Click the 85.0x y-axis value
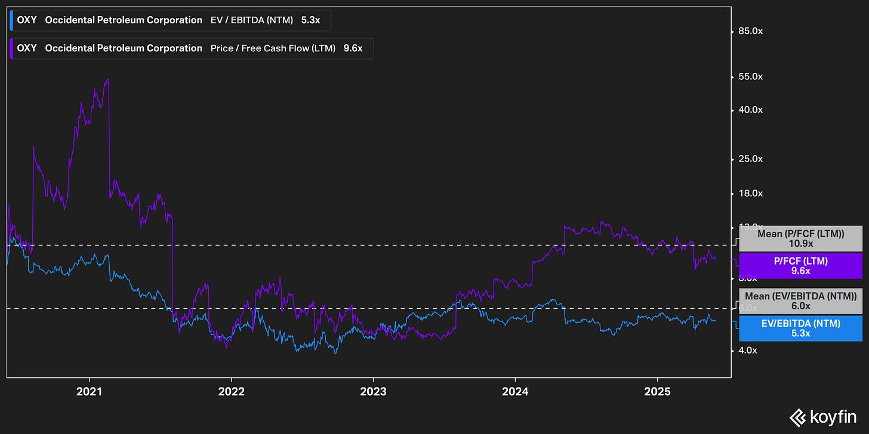 pos(750,31)
